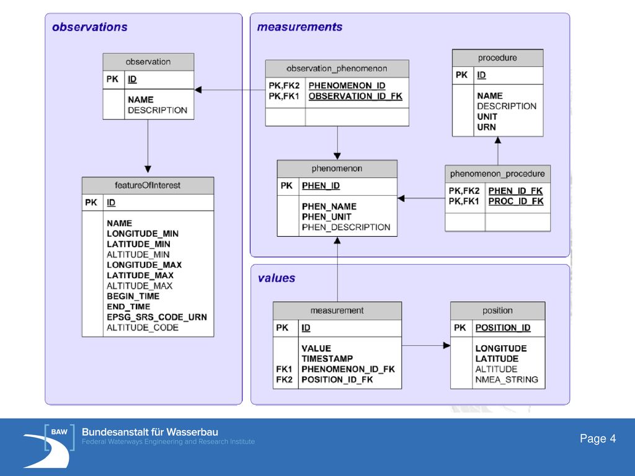Click the TIMESTAMP field
Screen dimensions: 635x476
327,359
